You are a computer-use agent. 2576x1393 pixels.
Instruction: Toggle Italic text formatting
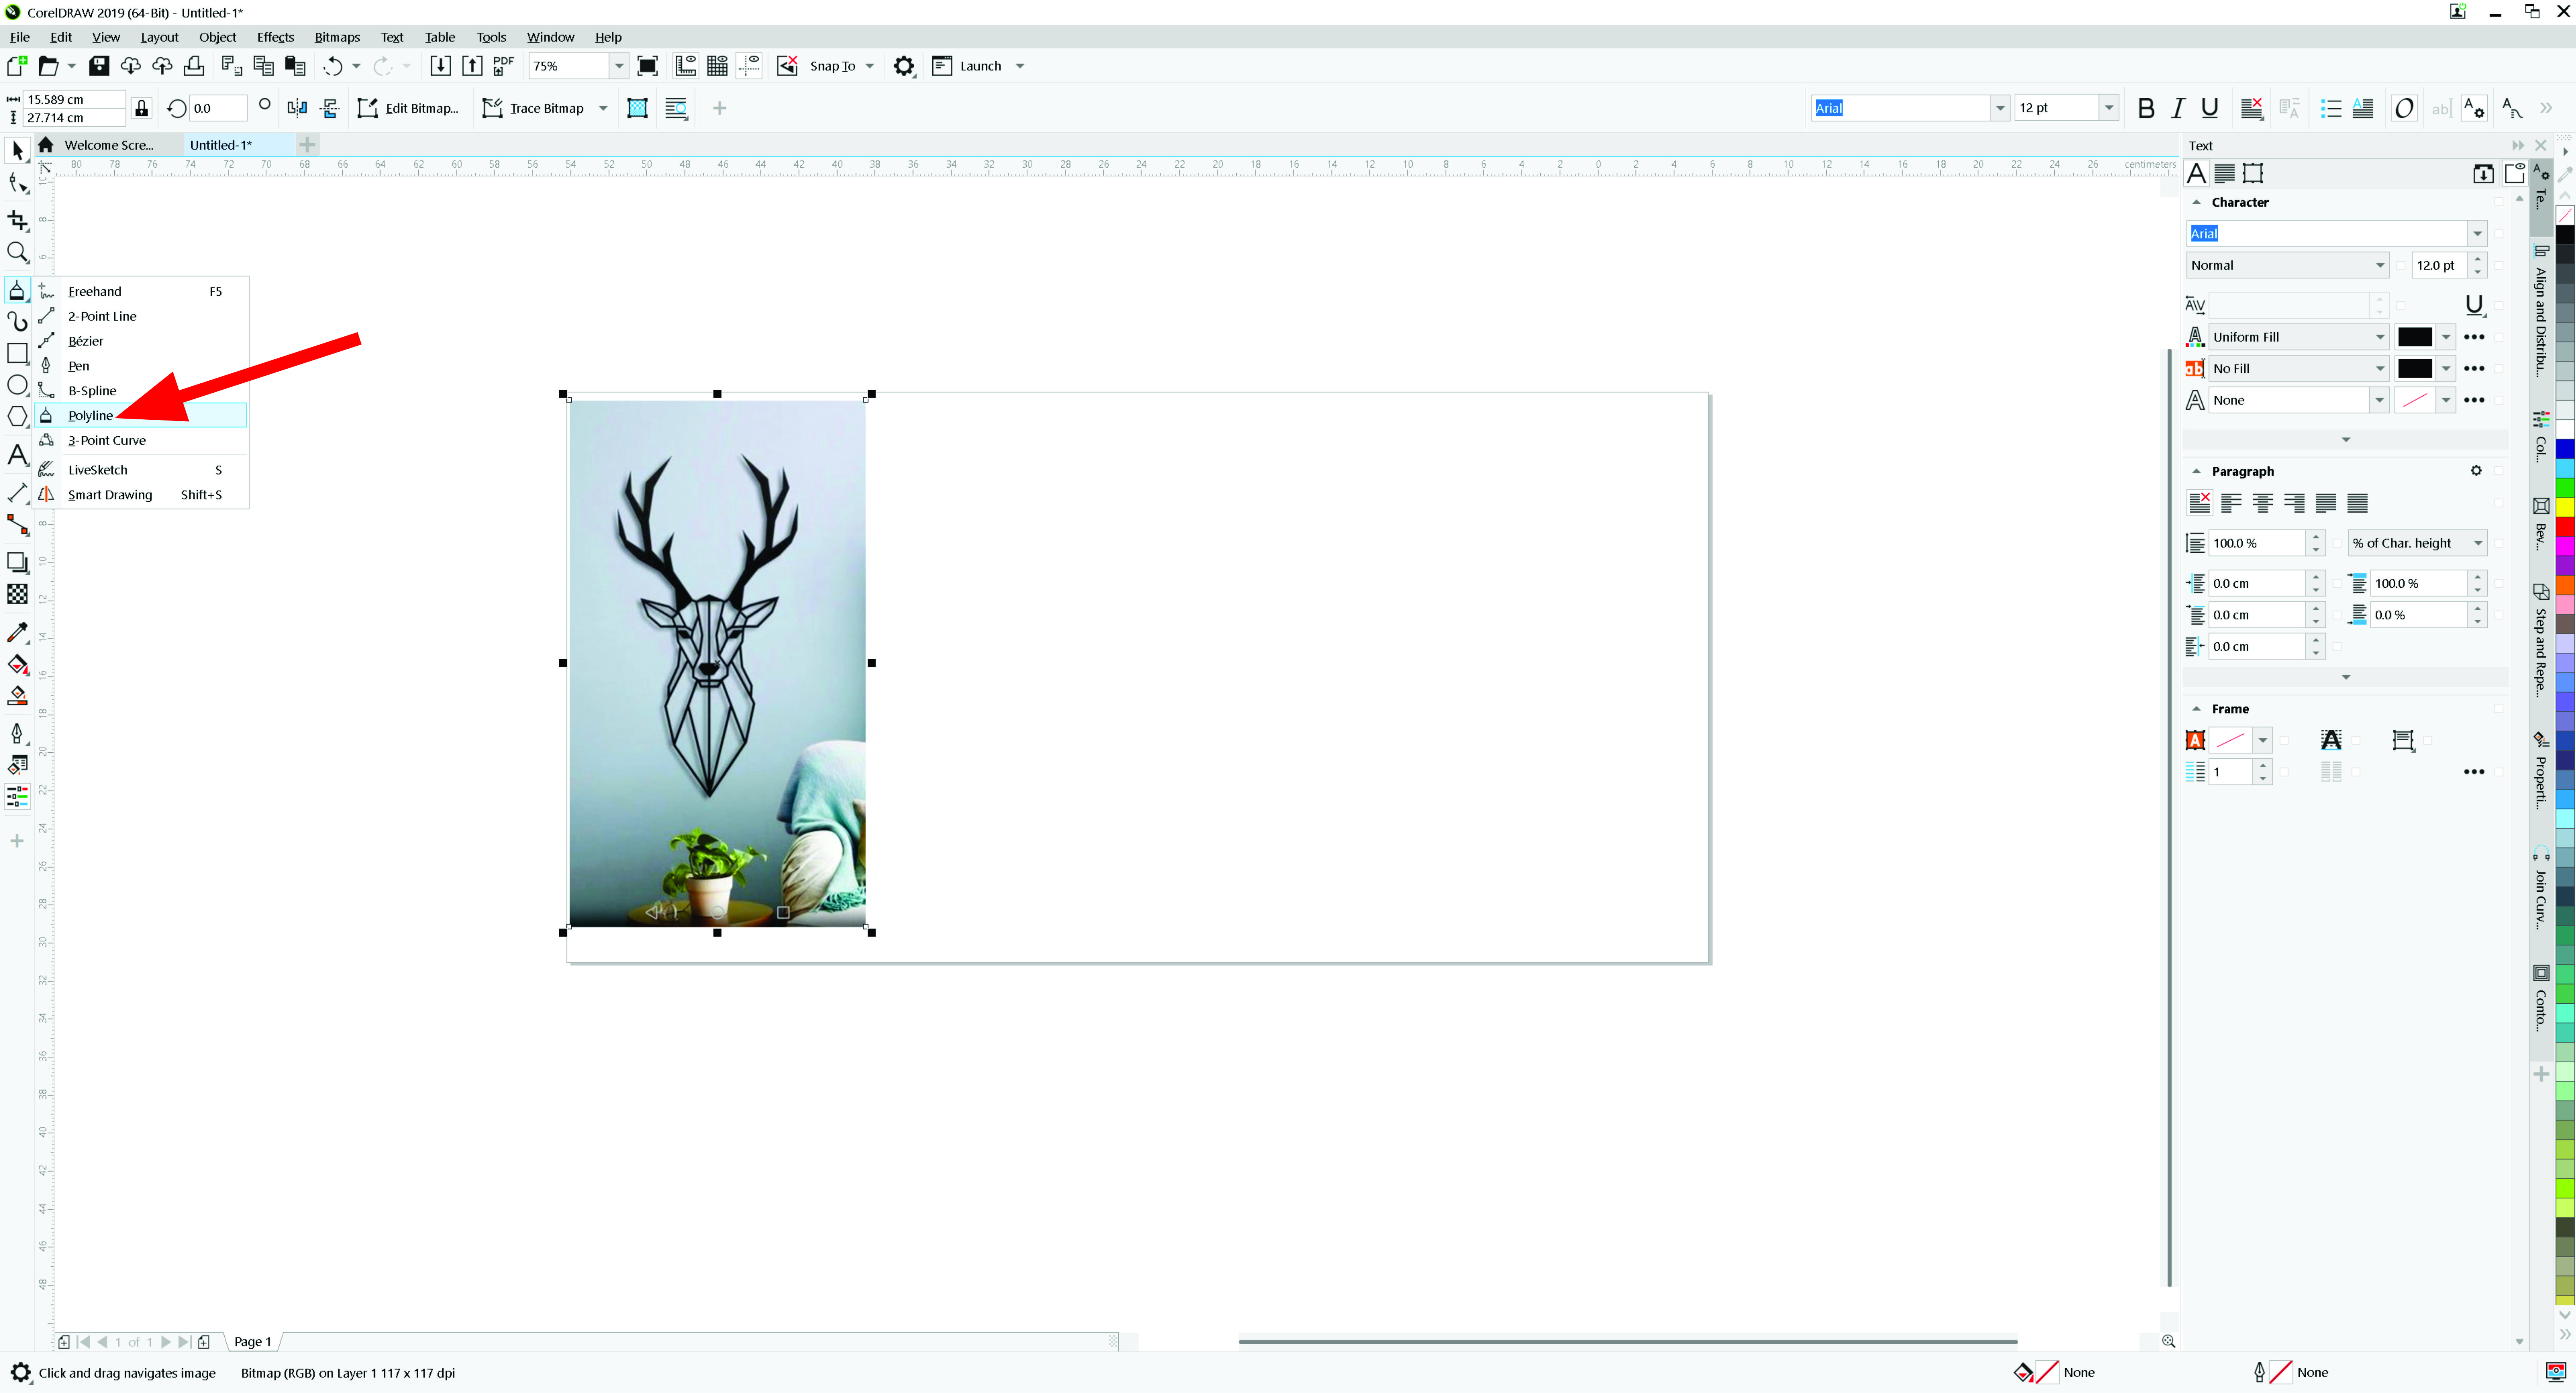[x=2178, y=108]
